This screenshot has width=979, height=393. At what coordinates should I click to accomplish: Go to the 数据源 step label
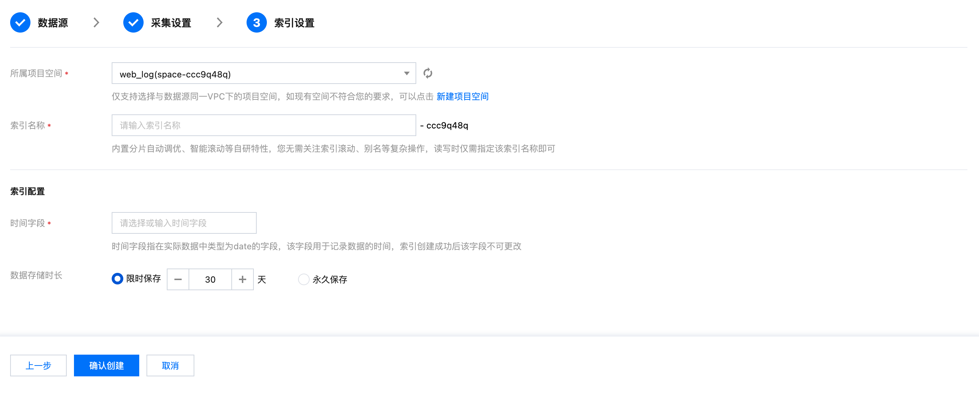click(53, 23)
